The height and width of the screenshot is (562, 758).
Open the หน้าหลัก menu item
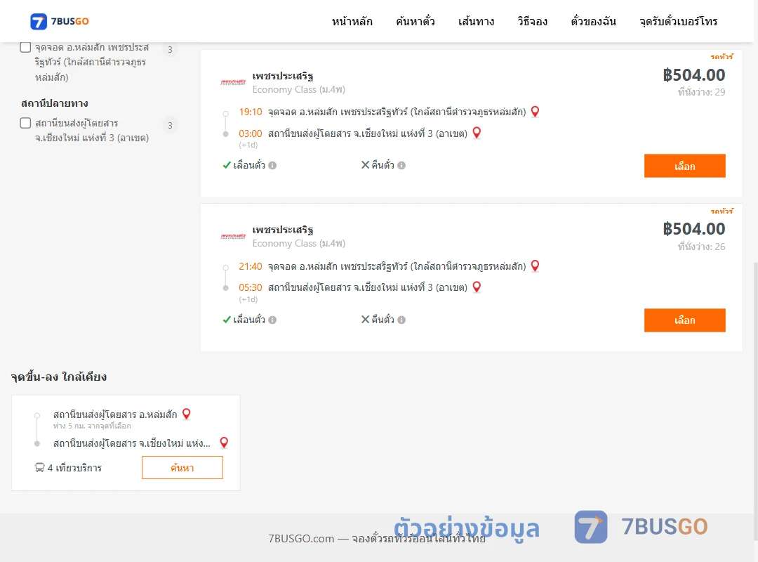(x=352, y=21)
